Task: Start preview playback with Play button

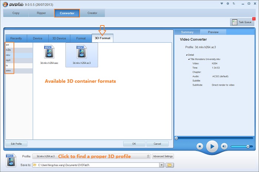Action: coord(212,146)
